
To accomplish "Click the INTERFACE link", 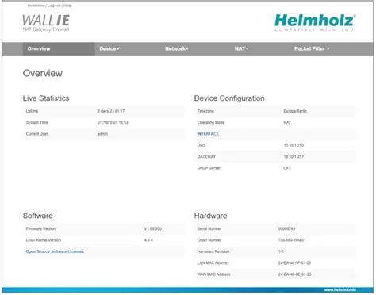I will 208,134.
